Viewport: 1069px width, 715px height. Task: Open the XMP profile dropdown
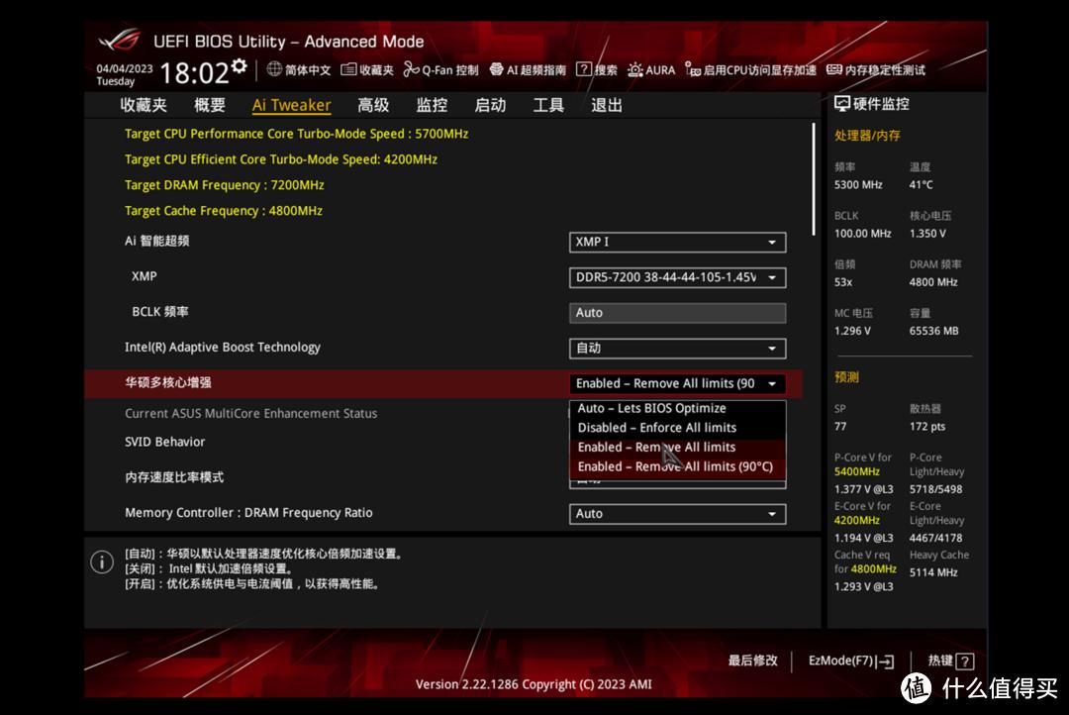point(677,277)
